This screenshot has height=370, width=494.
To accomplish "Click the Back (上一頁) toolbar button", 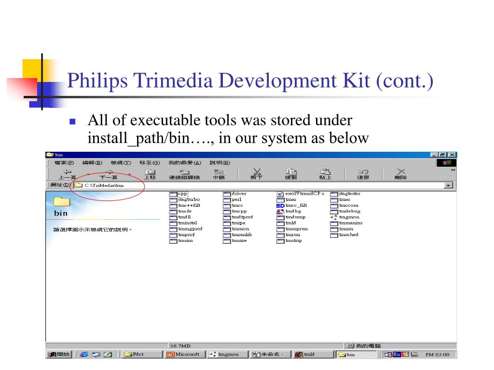I will pyautogui.click(x=68, y=174).
